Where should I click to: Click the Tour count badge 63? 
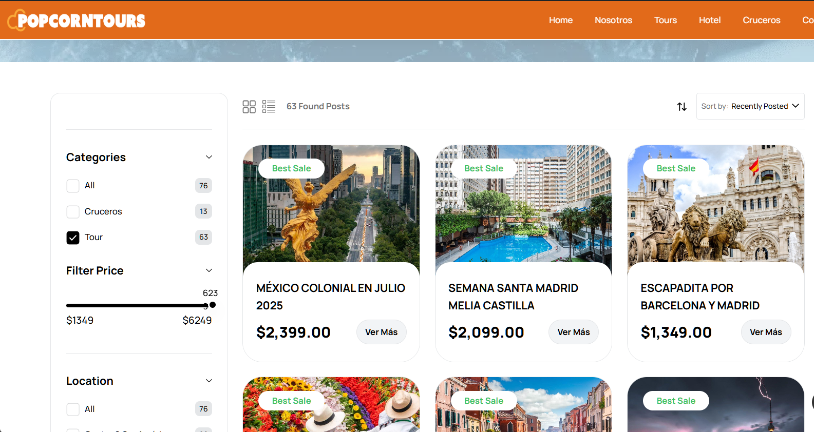click(x=203, y=237)
